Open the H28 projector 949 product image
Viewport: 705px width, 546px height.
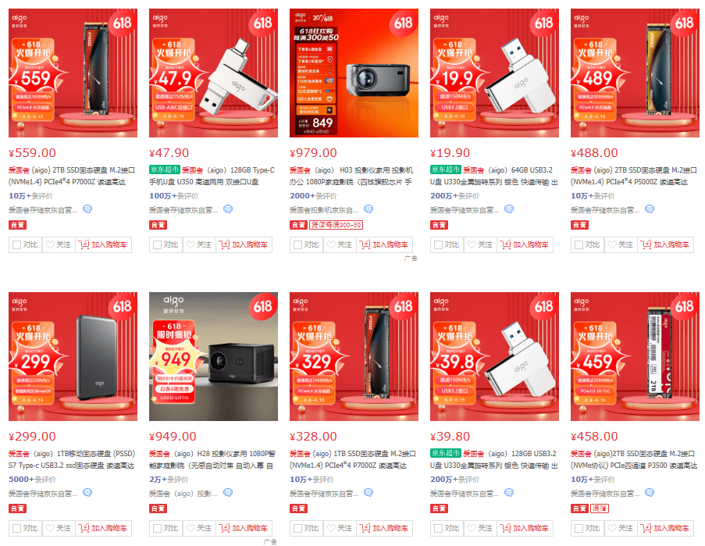point(214,357)
